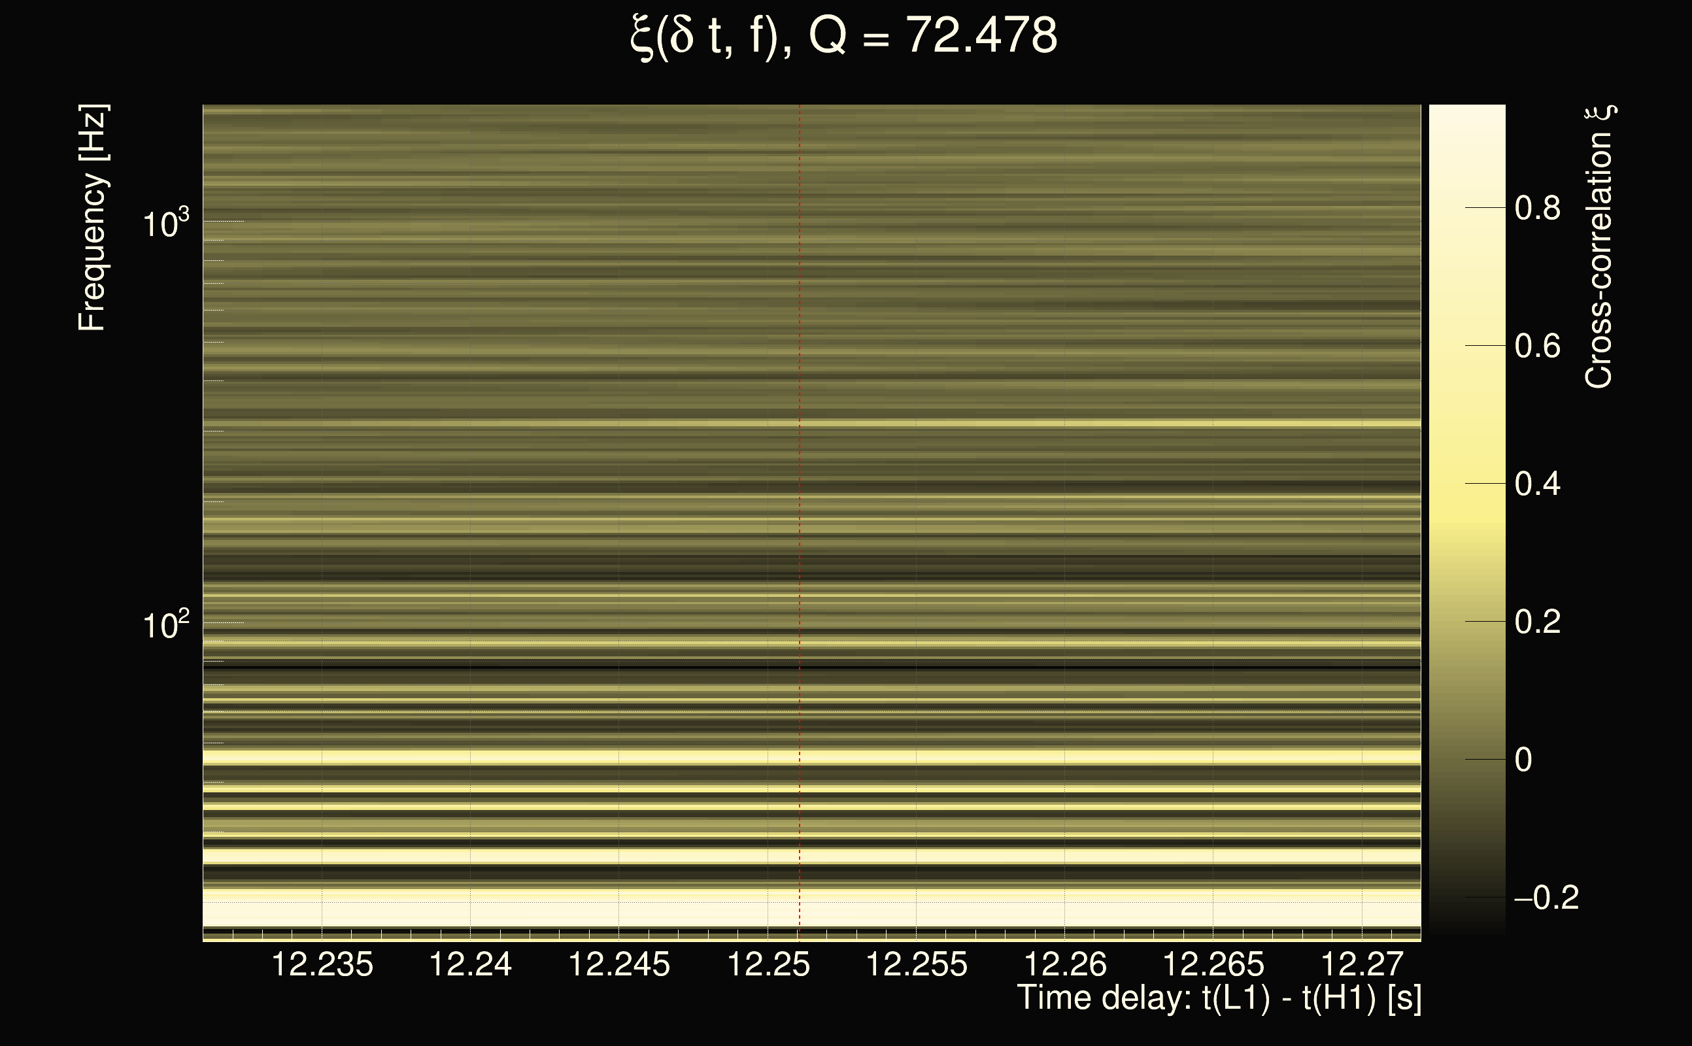
Task: Click the 12.255 x-axis tick label
Action: click(917, 964)
